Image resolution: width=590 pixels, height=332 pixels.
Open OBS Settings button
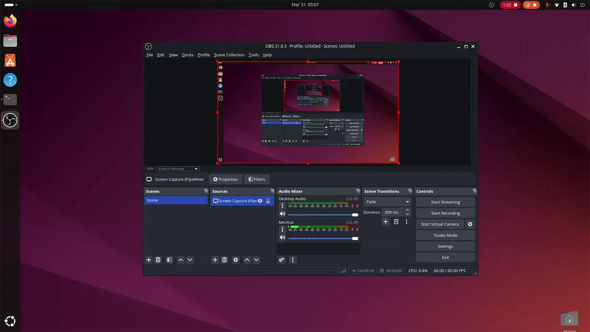pyautogui.click(x=445, y=246)
